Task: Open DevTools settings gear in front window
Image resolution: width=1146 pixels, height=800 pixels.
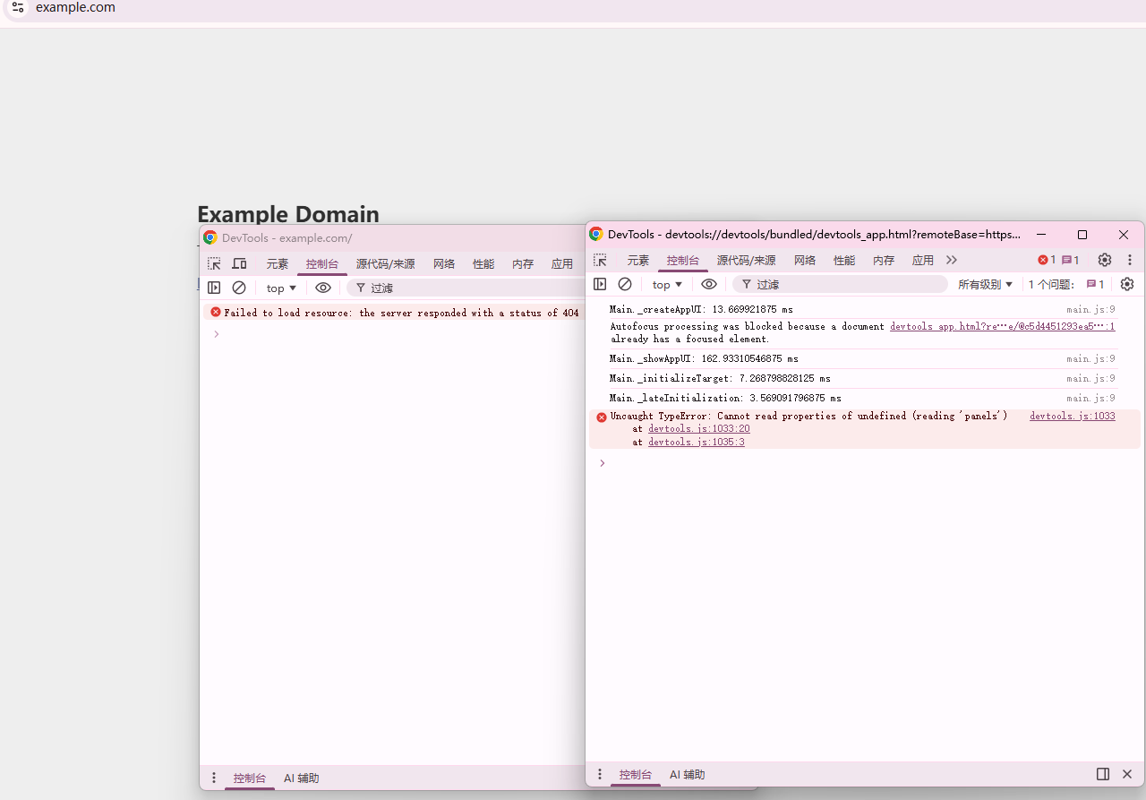Action: [1105, 260]
